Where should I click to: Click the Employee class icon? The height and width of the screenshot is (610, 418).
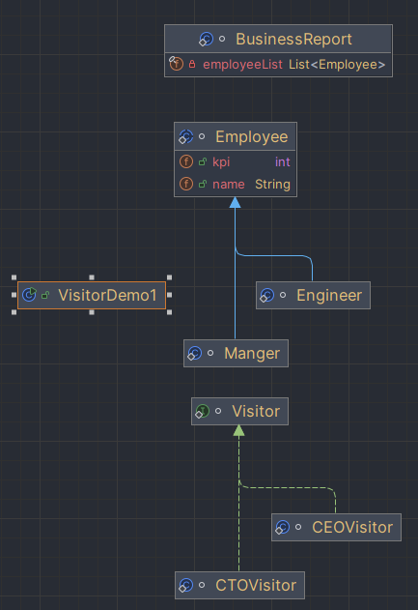click(185, 136)
